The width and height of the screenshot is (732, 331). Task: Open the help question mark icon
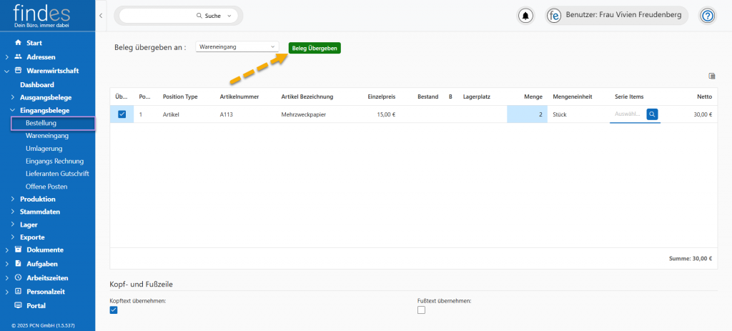click(x=707, y=16)
